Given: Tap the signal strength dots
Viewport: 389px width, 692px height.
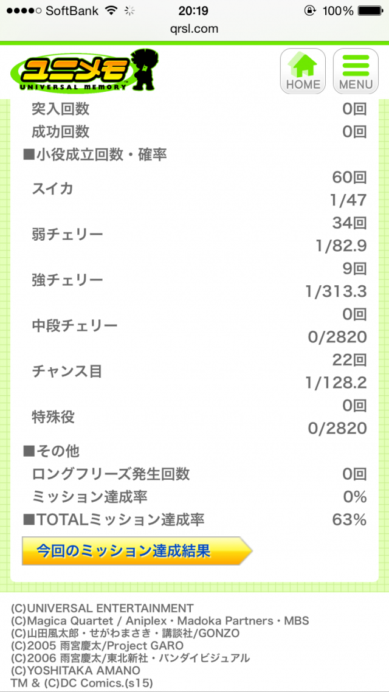Looking at the screenshot, I should [x=22, y=11].
